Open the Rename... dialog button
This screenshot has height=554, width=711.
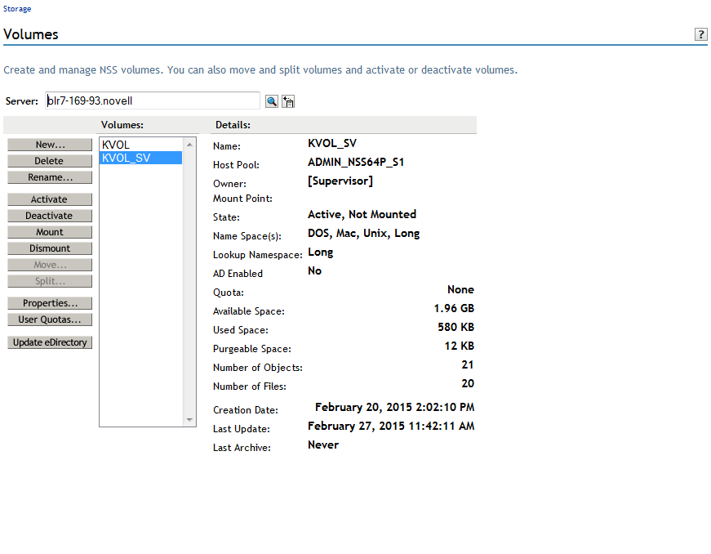[50, 177]
